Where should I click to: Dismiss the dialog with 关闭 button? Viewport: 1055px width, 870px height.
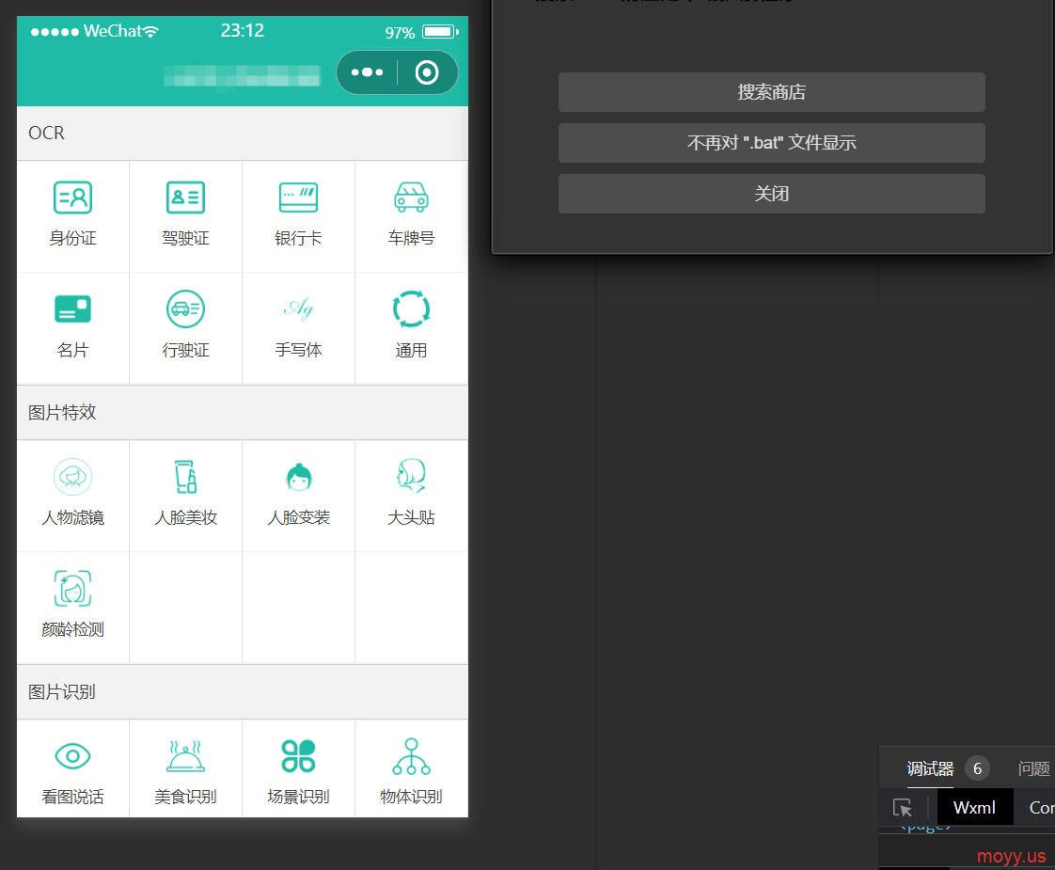772,194
